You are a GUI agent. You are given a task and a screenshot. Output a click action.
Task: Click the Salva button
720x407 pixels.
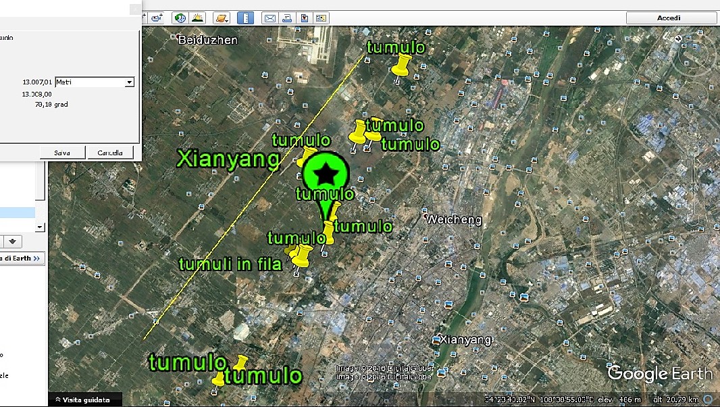pos(62,153)
